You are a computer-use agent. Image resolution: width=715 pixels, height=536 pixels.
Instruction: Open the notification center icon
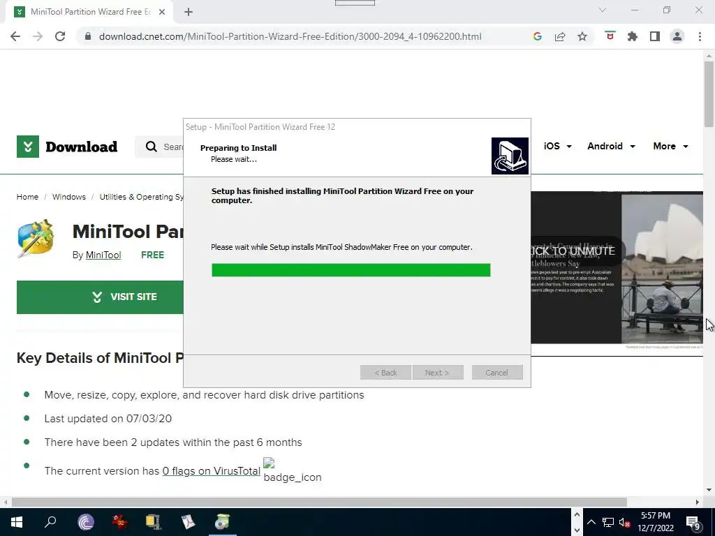(693, 522)
